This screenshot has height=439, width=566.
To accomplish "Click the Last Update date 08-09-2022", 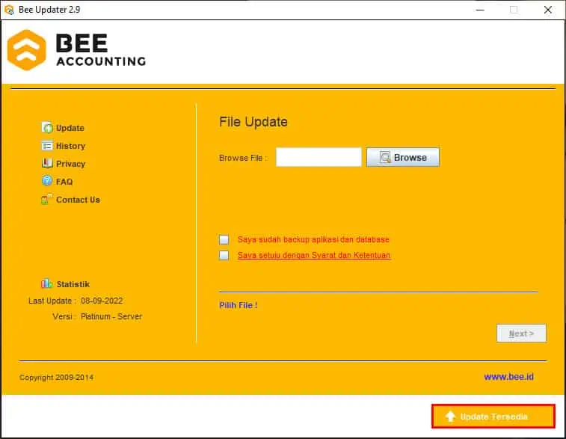I will pos(102,301).
